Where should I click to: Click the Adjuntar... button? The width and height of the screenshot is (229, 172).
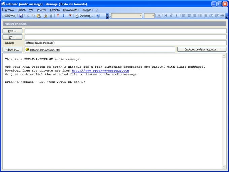[x=12, y=50]
